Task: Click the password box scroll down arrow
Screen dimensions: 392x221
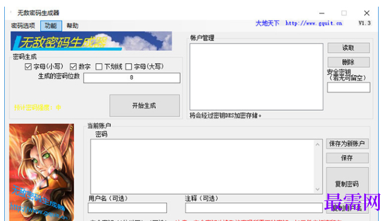Action: (317, 189)
